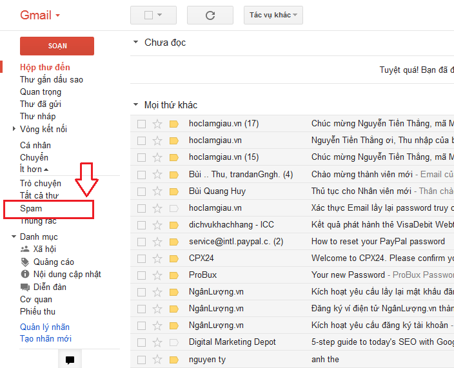The width and height of the screenshot is (454, 368).
Task: Star the hoclamgiau.vn (17) email
Action: pyautogui.click(x=157, y=124)
